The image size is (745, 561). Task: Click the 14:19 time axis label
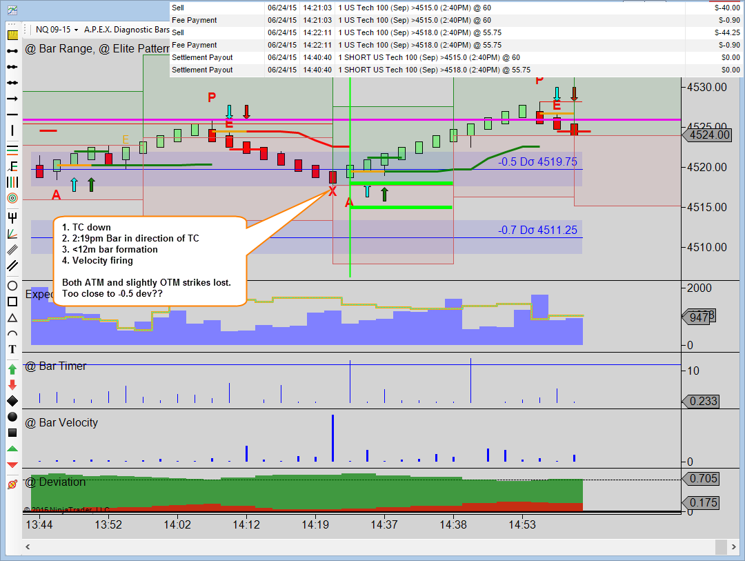pos(315,525)
